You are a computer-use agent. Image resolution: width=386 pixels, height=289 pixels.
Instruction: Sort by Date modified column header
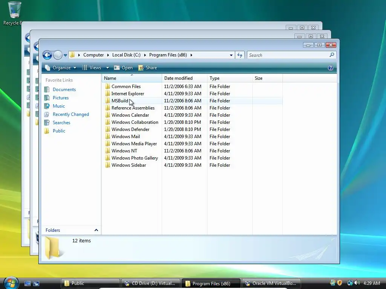(184, 78)
